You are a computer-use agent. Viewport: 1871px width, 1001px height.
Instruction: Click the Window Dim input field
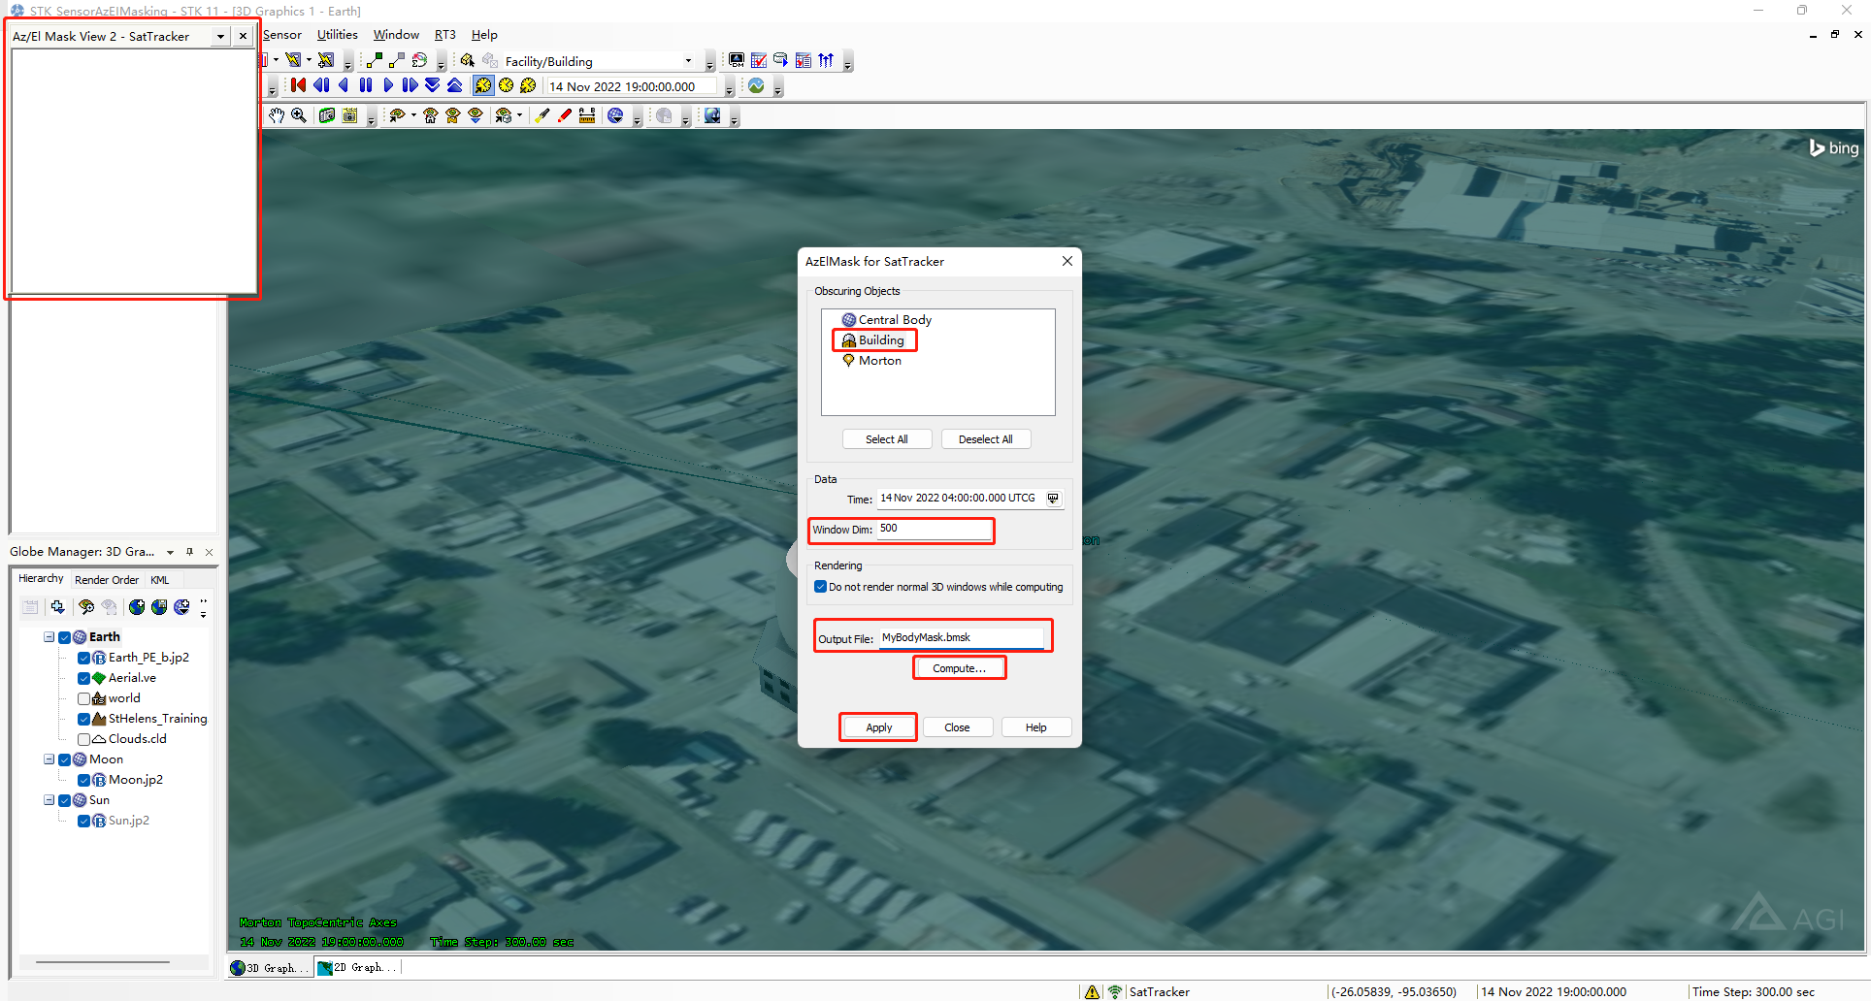(934, 529)
